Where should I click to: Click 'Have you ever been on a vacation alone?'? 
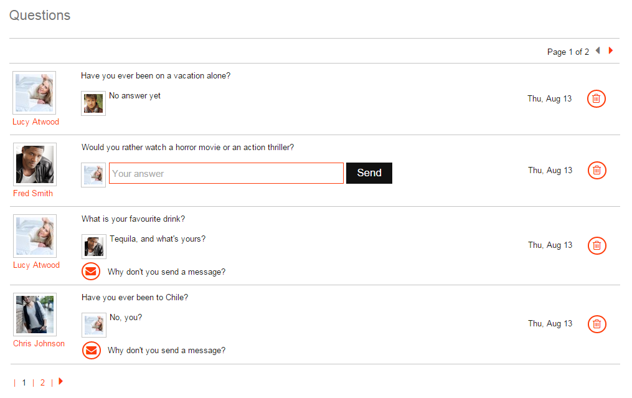pyautogui.click(x=156, y=76)
